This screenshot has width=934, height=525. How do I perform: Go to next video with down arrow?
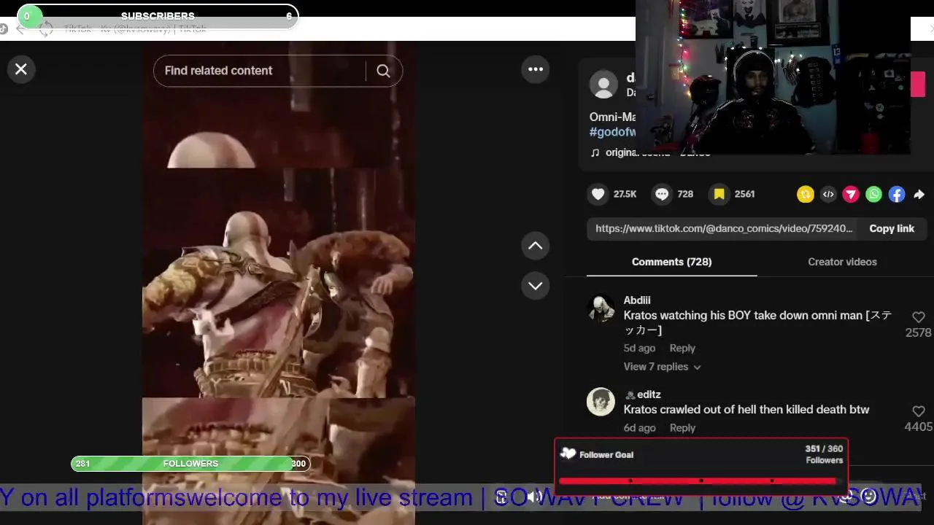tap(536, 285)
